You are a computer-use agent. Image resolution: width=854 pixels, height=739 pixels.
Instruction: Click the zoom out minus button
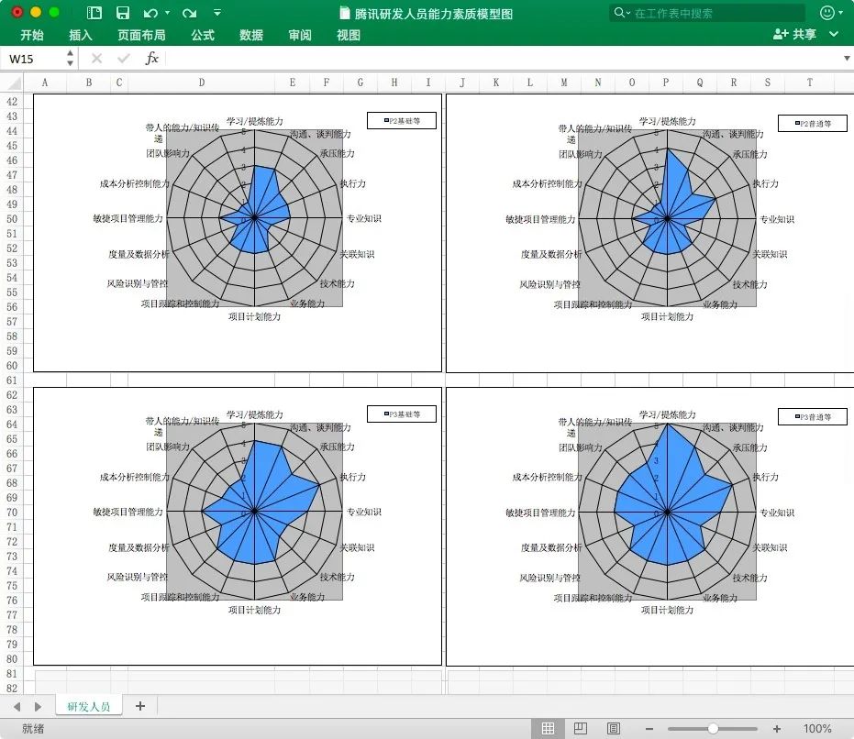pos(649,729)
